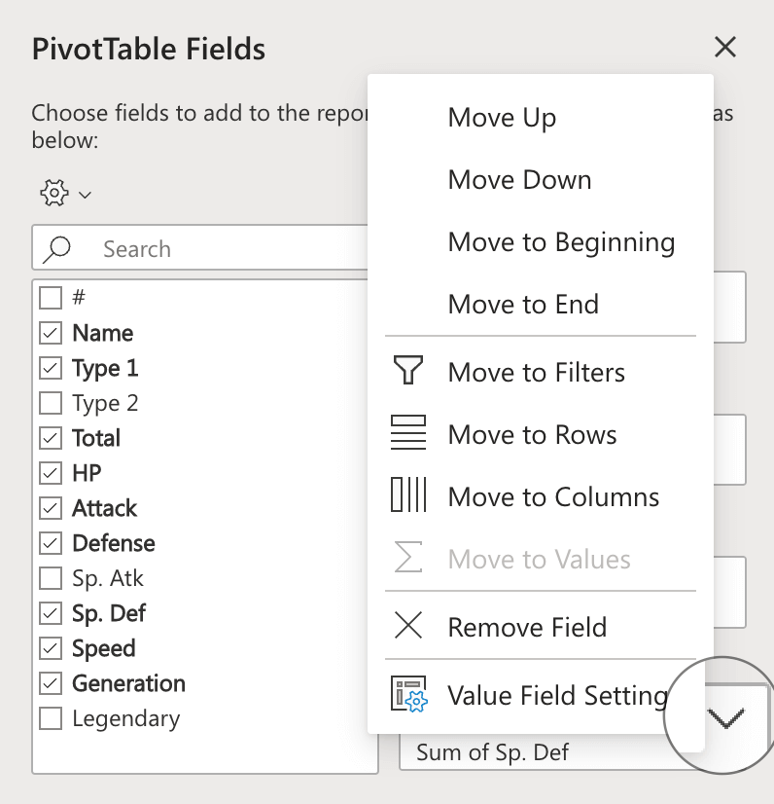
Task: Open the Sum of Sp. Def dropdown chevron
Action: 723,715
